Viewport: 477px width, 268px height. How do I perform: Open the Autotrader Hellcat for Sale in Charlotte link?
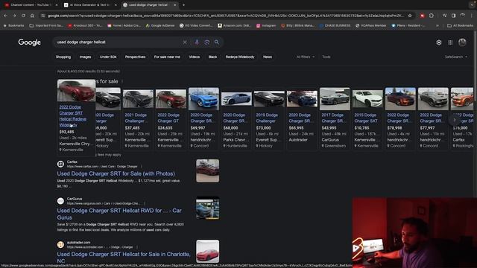(124, 258)
